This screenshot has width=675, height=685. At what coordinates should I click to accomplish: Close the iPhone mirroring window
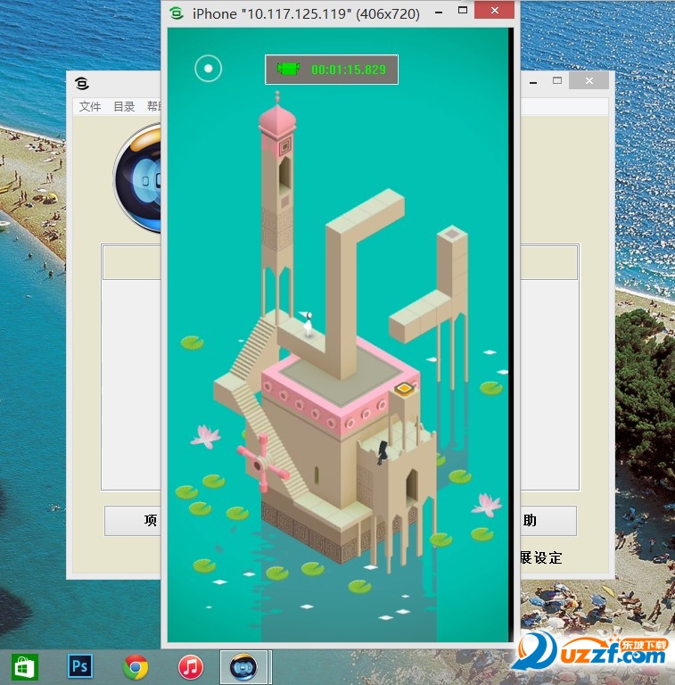tap(494, 11)
